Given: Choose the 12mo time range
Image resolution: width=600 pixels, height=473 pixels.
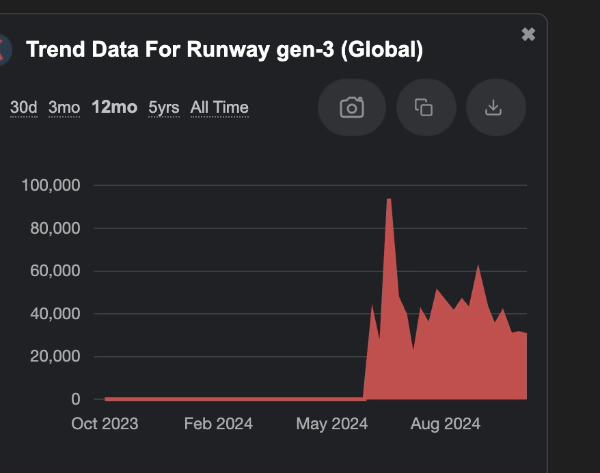Looking at the screenshot, I should click(114, 107).
